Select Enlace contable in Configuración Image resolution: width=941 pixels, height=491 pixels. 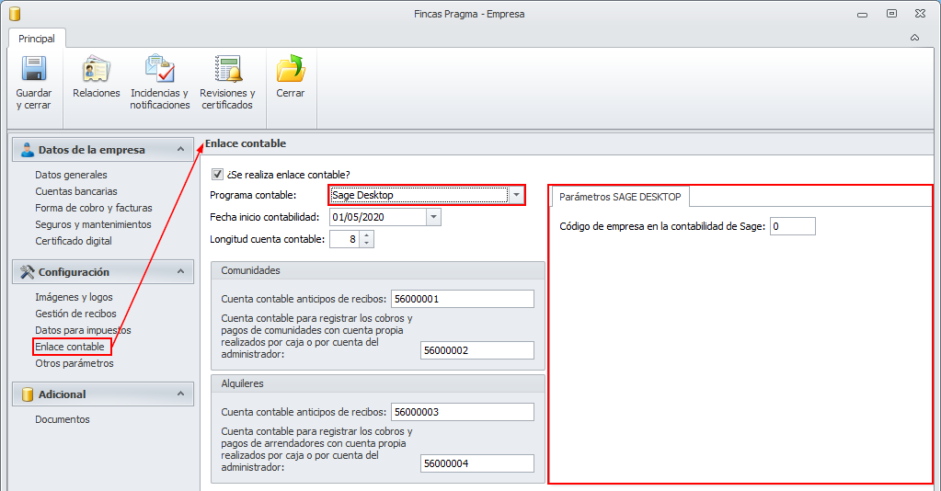70,347
